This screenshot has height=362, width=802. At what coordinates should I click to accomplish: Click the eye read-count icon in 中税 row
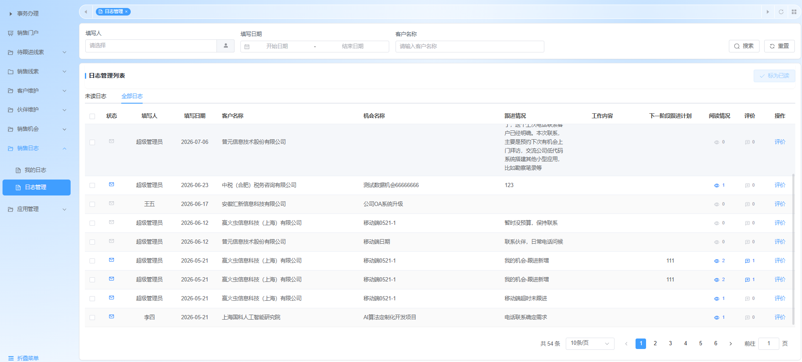717,185
